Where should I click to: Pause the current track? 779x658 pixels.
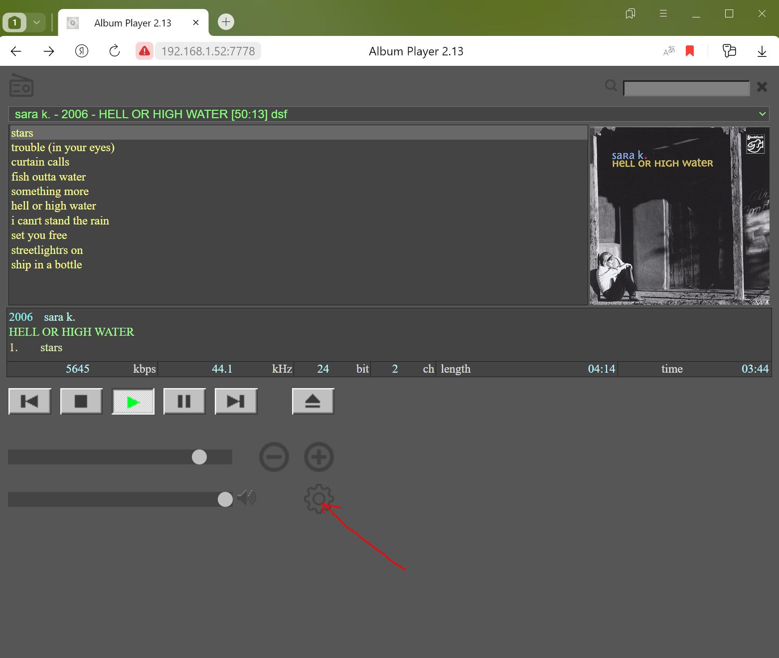184,401
